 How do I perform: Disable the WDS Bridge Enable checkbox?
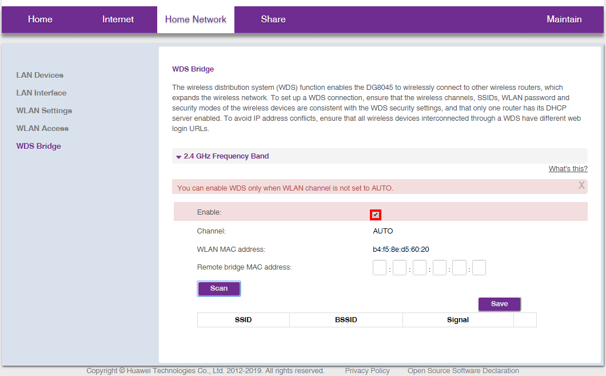point(376,215)
